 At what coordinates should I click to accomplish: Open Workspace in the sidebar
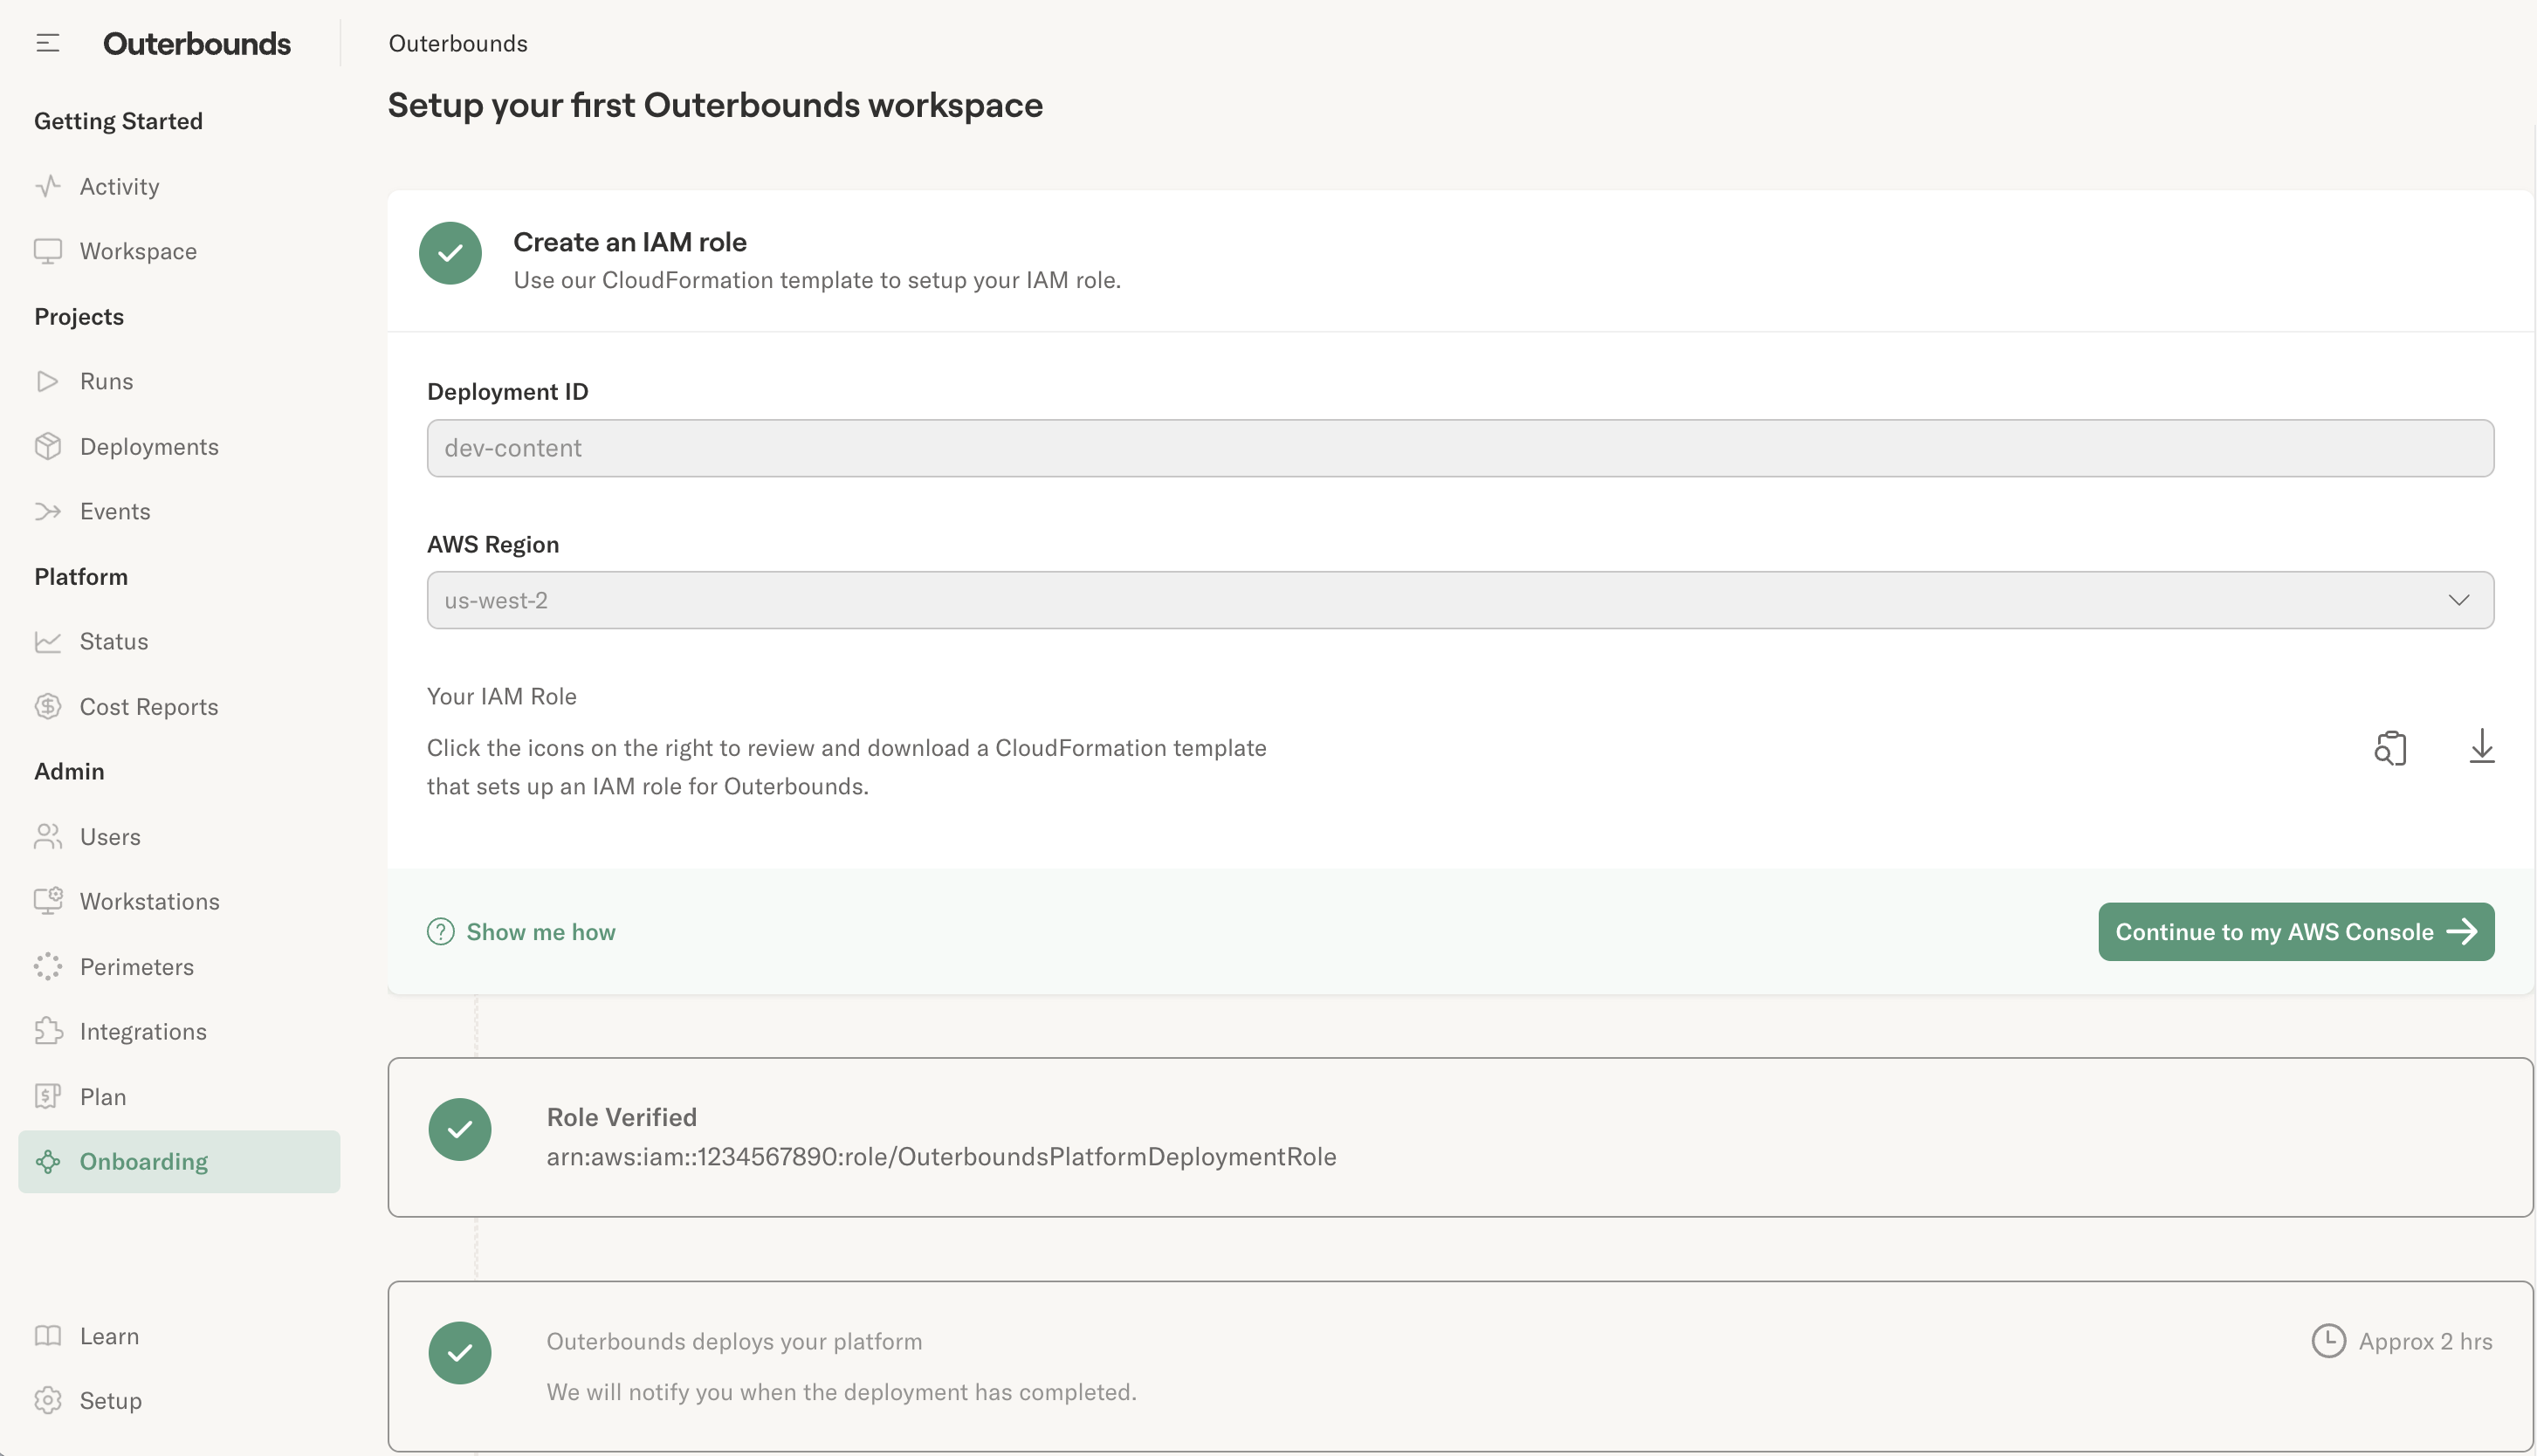click(x=179, y=251)
